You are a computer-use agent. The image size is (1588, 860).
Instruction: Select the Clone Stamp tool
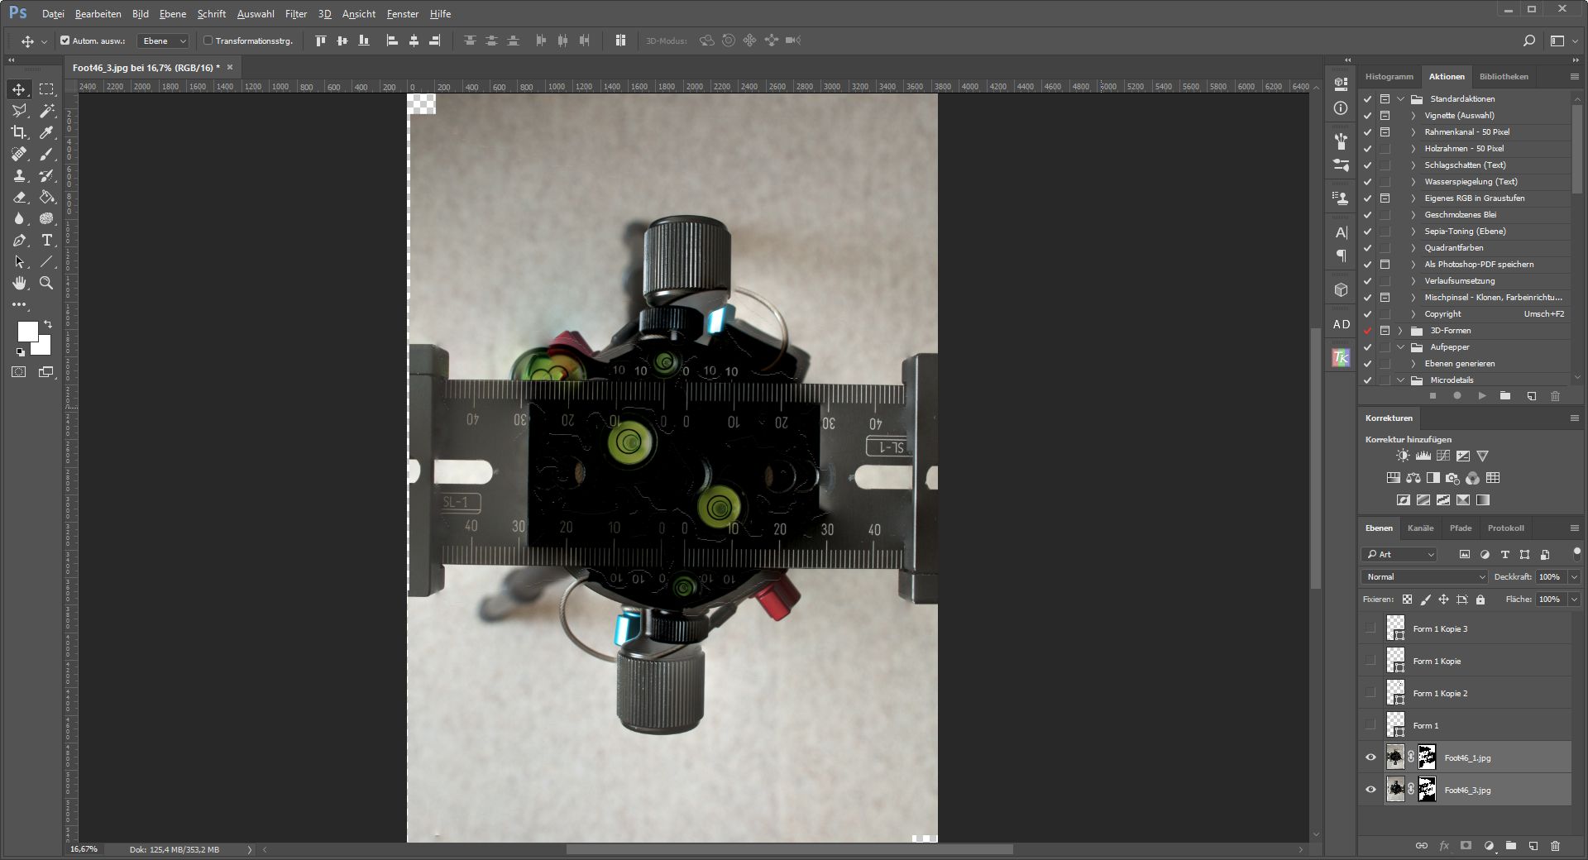(19, 176)
